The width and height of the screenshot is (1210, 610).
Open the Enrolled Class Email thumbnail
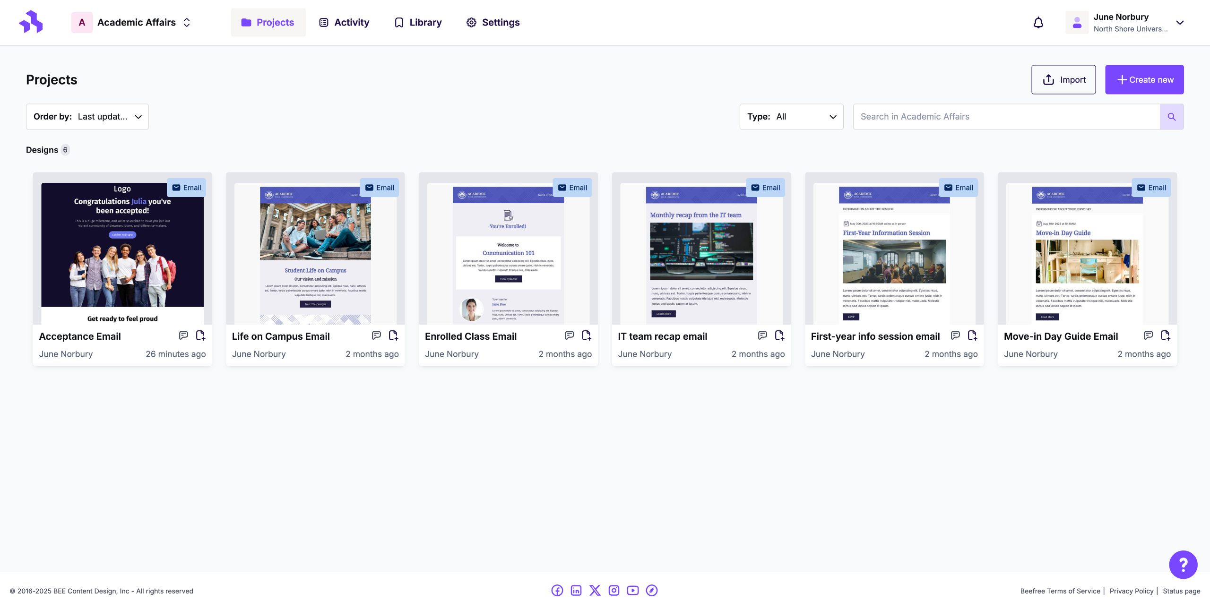click(x=508, y=253)
